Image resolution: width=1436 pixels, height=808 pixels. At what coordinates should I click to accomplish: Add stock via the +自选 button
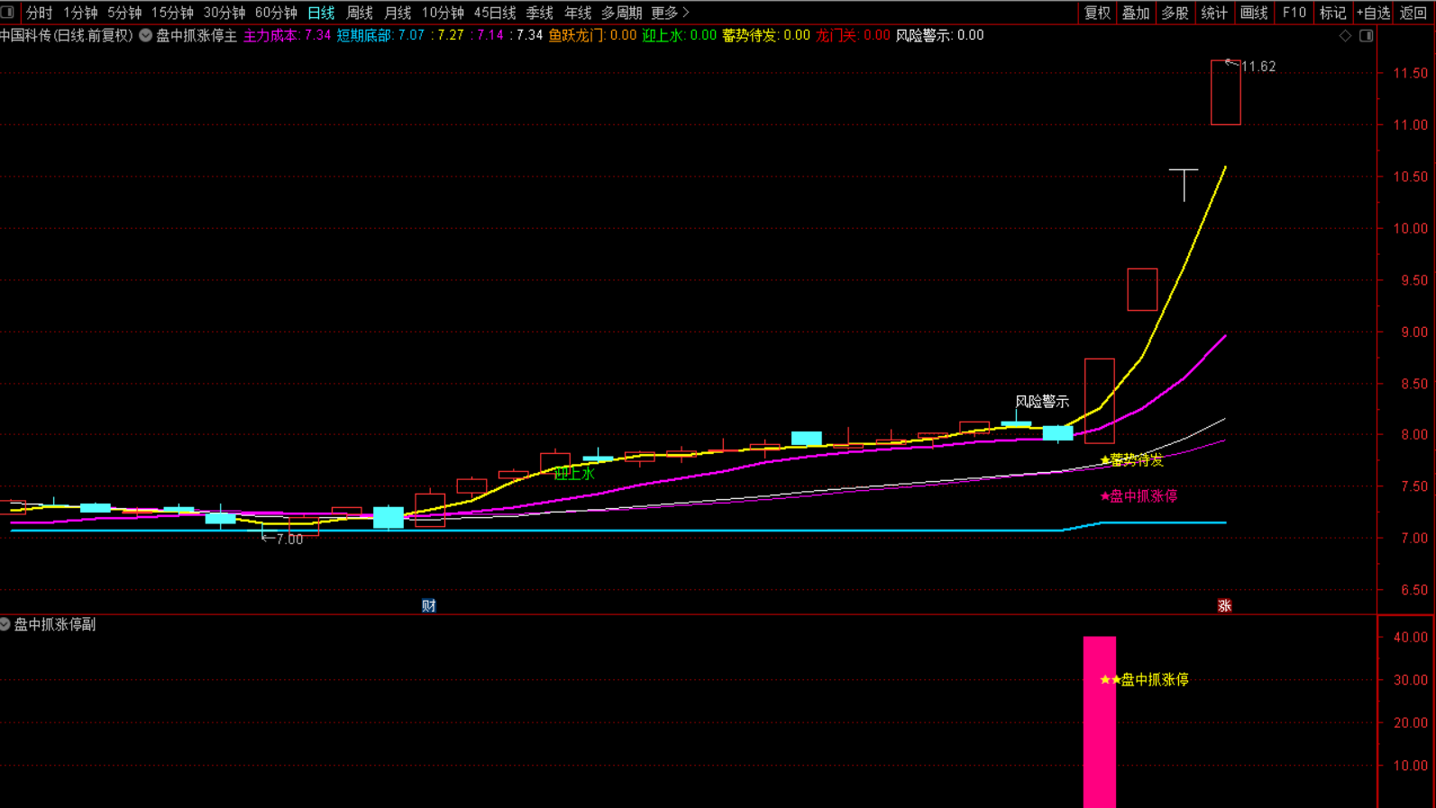point(1373,13)
